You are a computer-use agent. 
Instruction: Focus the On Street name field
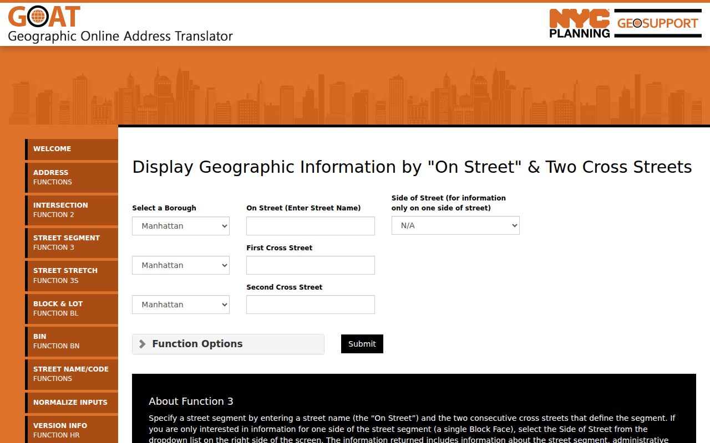coord(311,226)
